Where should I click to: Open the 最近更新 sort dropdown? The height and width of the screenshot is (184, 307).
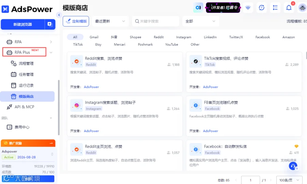(x=110, y=21)
